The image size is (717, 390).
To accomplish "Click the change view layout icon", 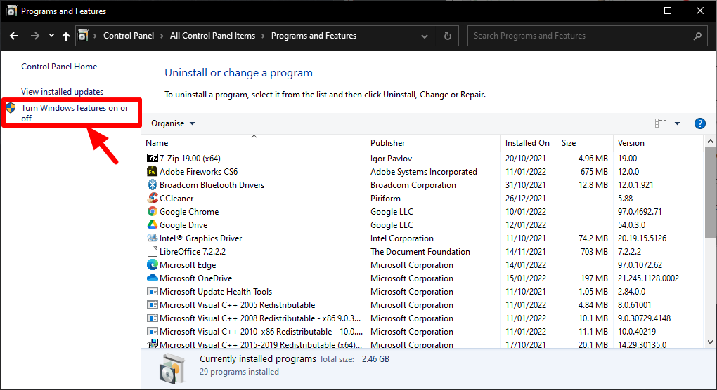I will point(661,123).
